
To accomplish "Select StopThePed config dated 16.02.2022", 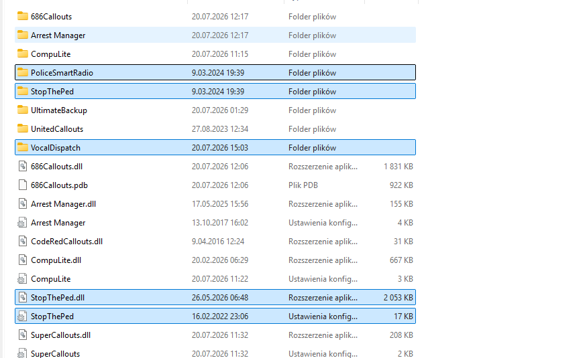I will (52, 317).
